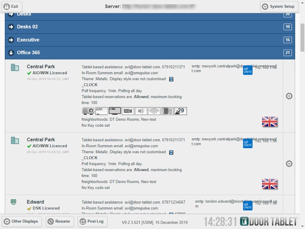Viewport: 305px width, 229px height.
Task: Click the desk icon beside Edward
Action: tap(13, 202)
